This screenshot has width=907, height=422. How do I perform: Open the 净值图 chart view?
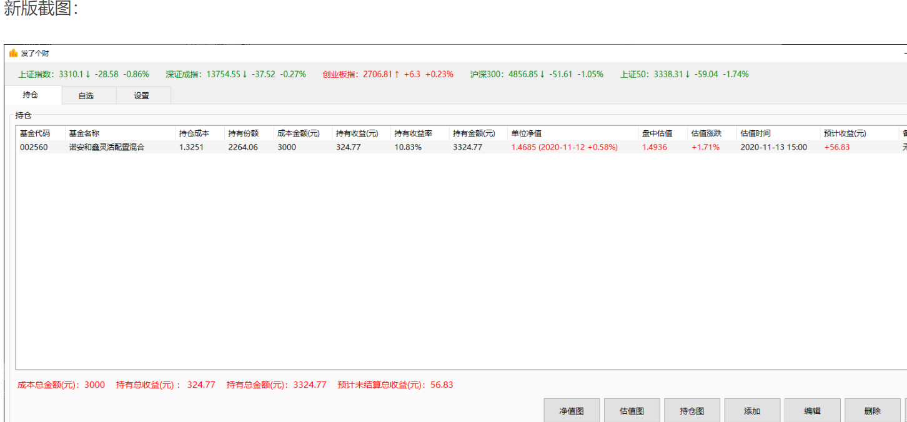(x=571, y=410)
